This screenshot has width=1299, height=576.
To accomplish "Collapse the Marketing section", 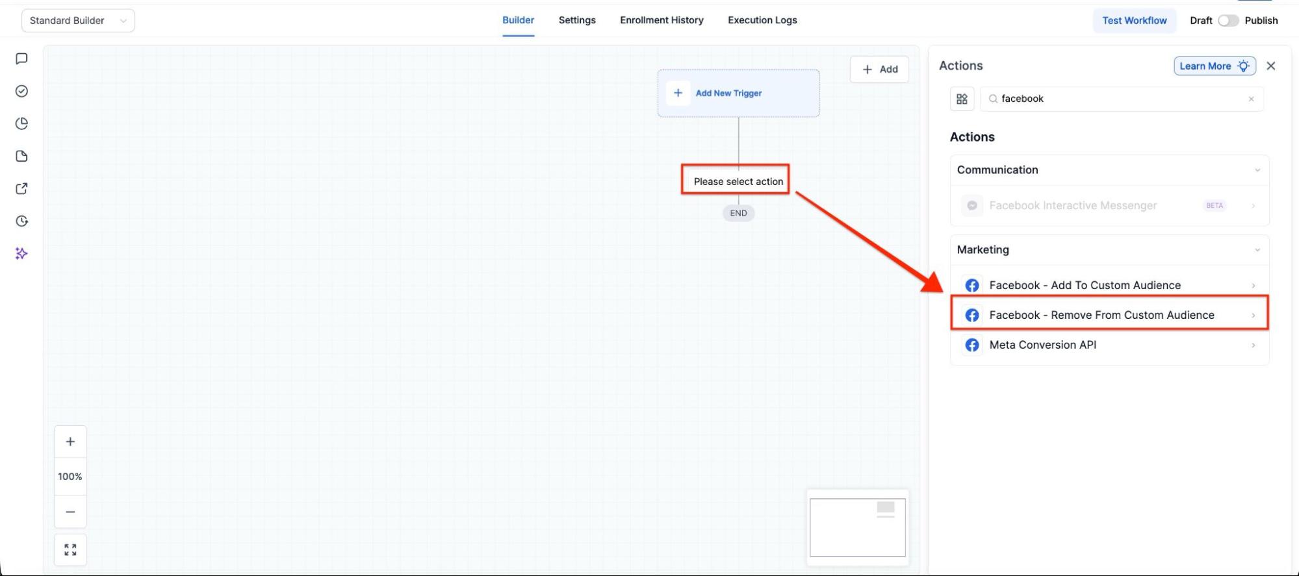I will coord(1257,250).
